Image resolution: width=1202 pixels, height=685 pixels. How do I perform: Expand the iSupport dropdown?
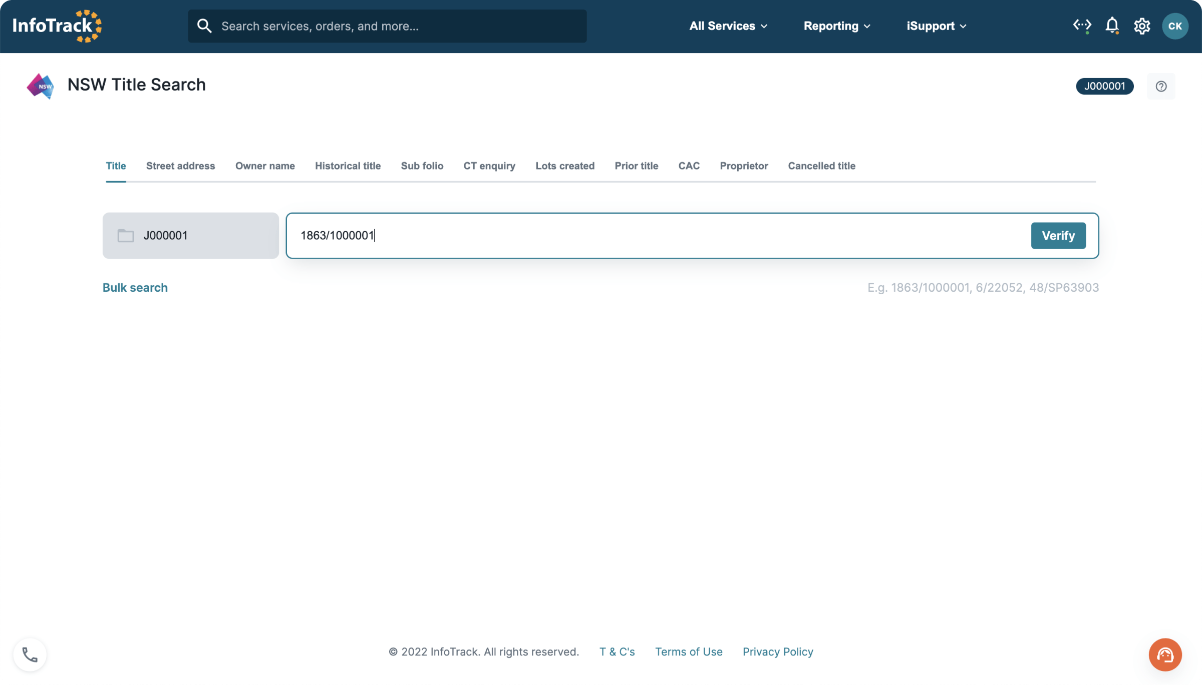[936, 26]
